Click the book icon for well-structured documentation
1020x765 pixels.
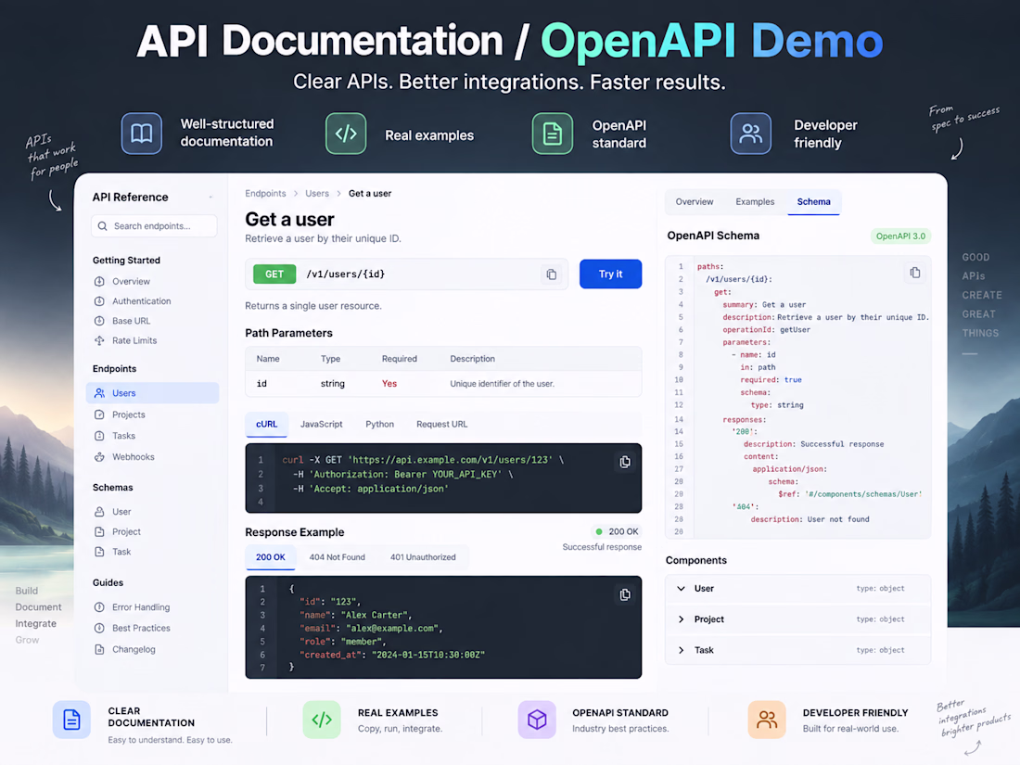pos(141,134)
